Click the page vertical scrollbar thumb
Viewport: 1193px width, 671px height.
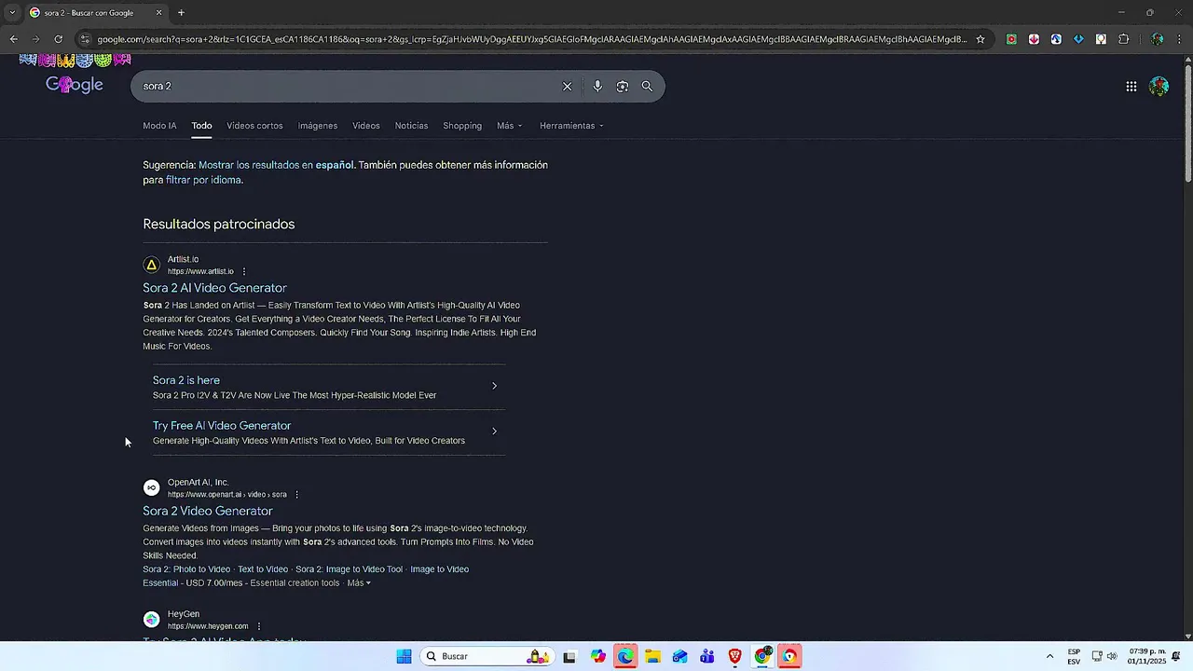(1187, 124)
